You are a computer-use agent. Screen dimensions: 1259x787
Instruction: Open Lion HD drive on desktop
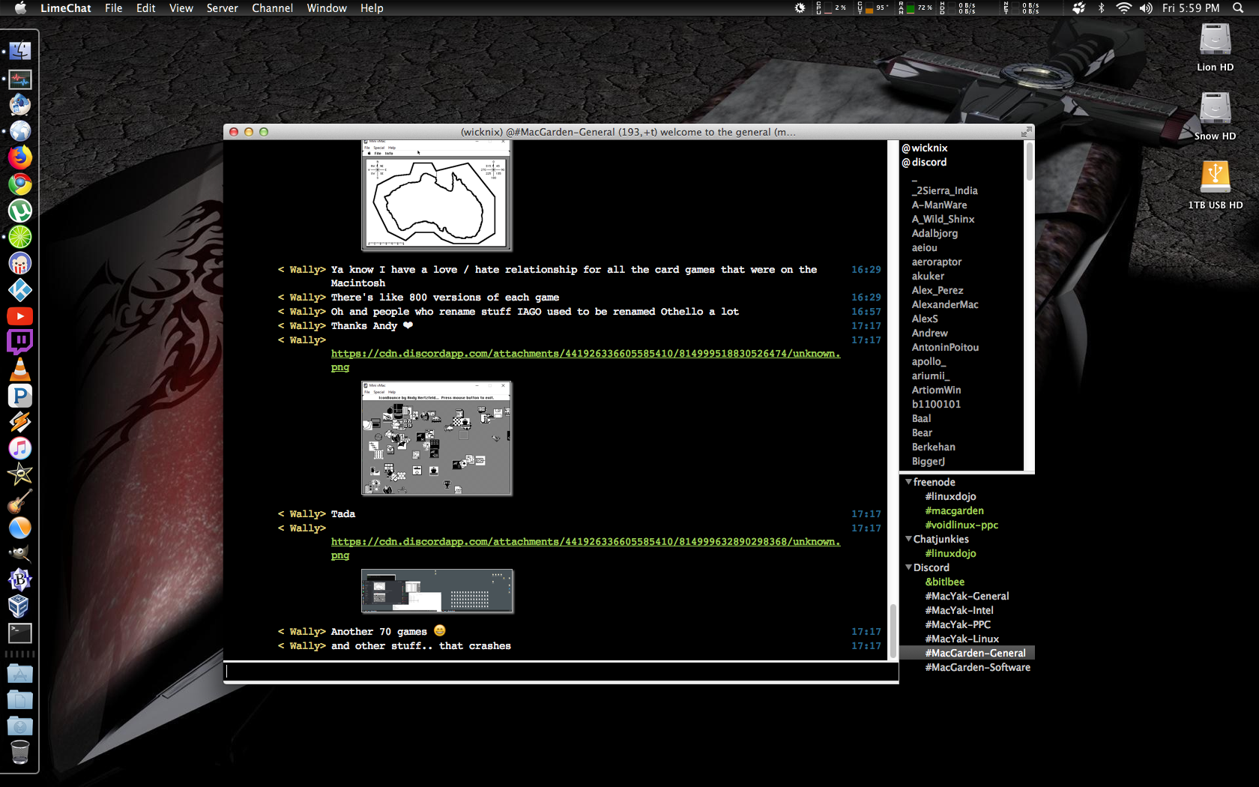[1215, 40]
